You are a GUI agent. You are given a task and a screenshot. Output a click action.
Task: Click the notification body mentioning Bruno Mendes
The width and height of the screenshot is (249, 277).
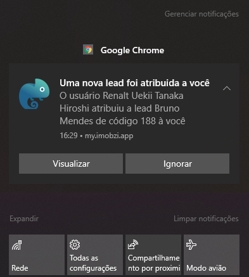pos(122,108)
